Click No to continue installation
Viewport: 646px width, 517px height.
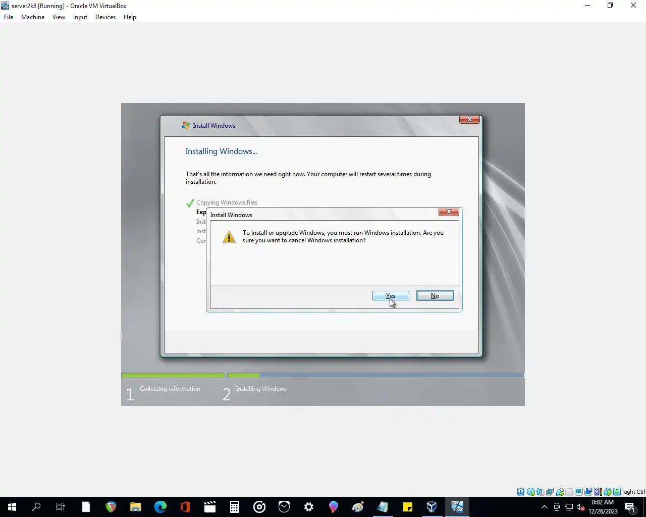[435, 296]
